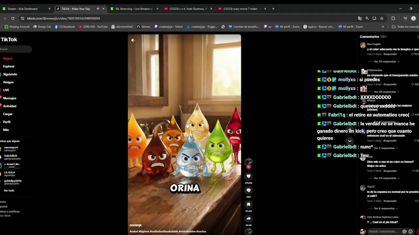Open nnewsjk username on the video
The image size is (419, 235).
tap(136, 225)
